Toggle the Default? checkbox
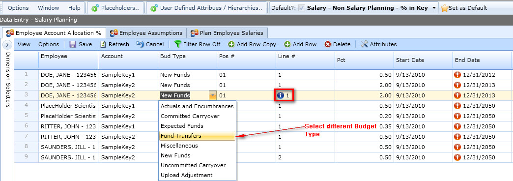This screenshot has height=181, width=513. pyautogui.click(x=301, y=8)
